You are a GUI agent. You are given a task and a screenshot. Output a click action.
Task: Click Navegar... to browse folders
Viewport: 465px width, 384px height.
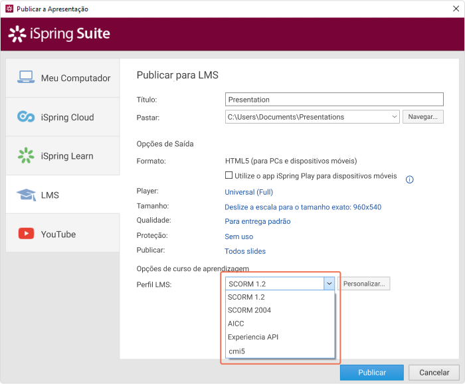[423, 117]
